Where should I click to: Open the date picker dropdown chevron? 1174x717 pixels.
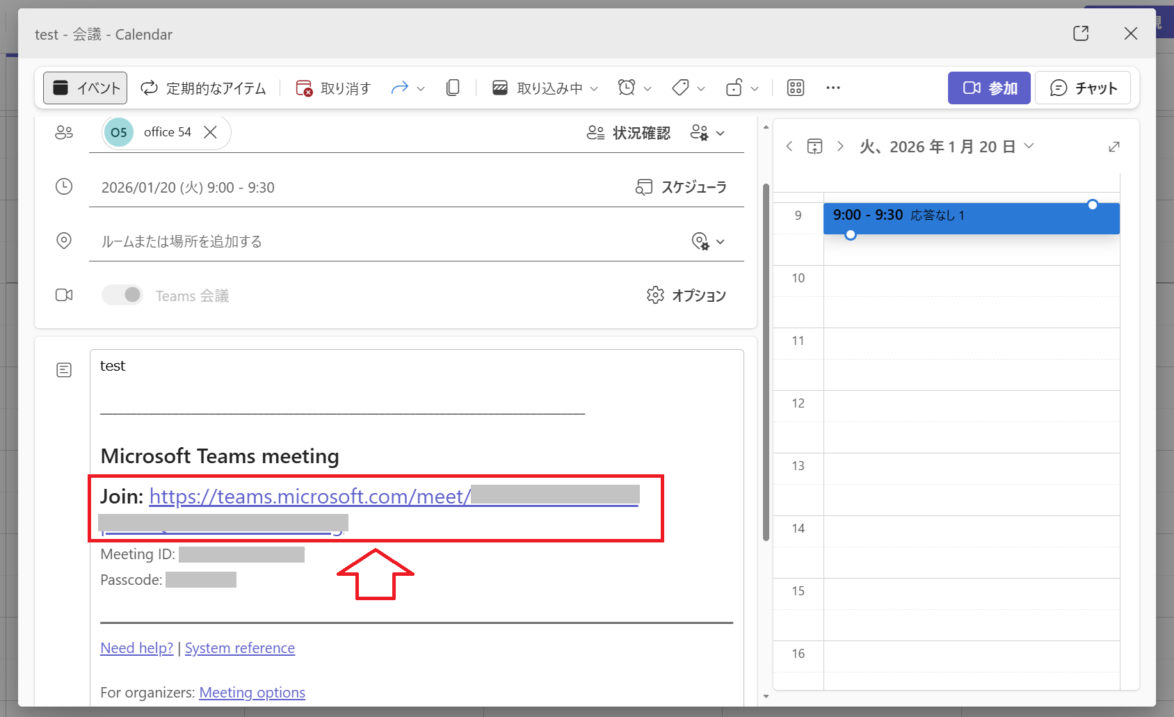pyautogui.click(x=1029, y=146)
